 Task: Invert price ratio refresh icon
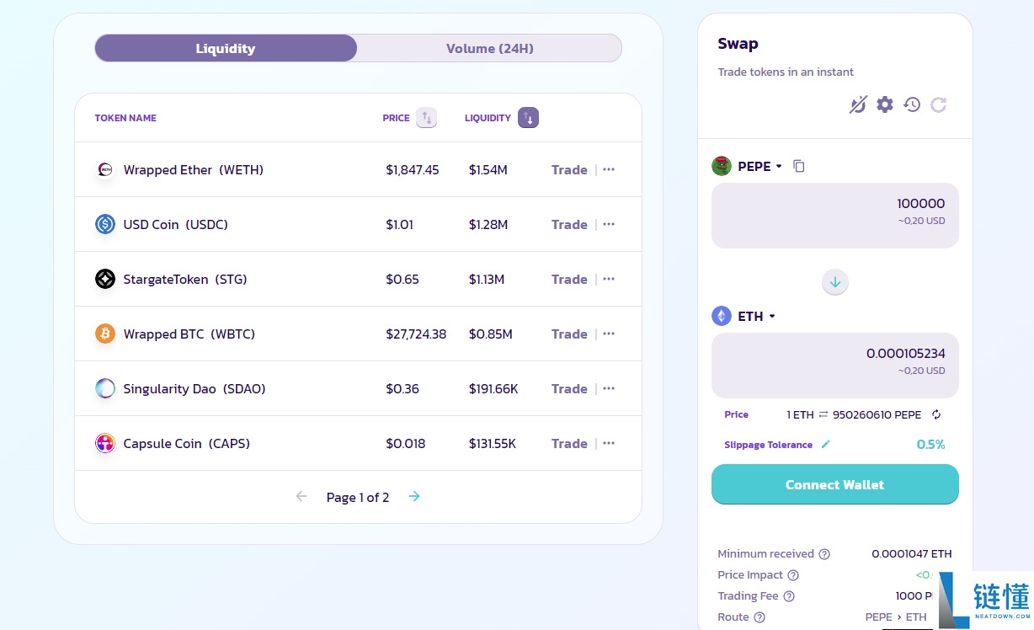point(936,414)
